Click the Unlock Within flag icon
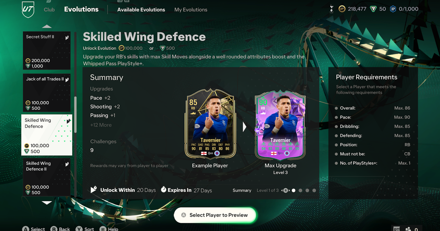The image size is (440, 231). click(x=94, y=189)
